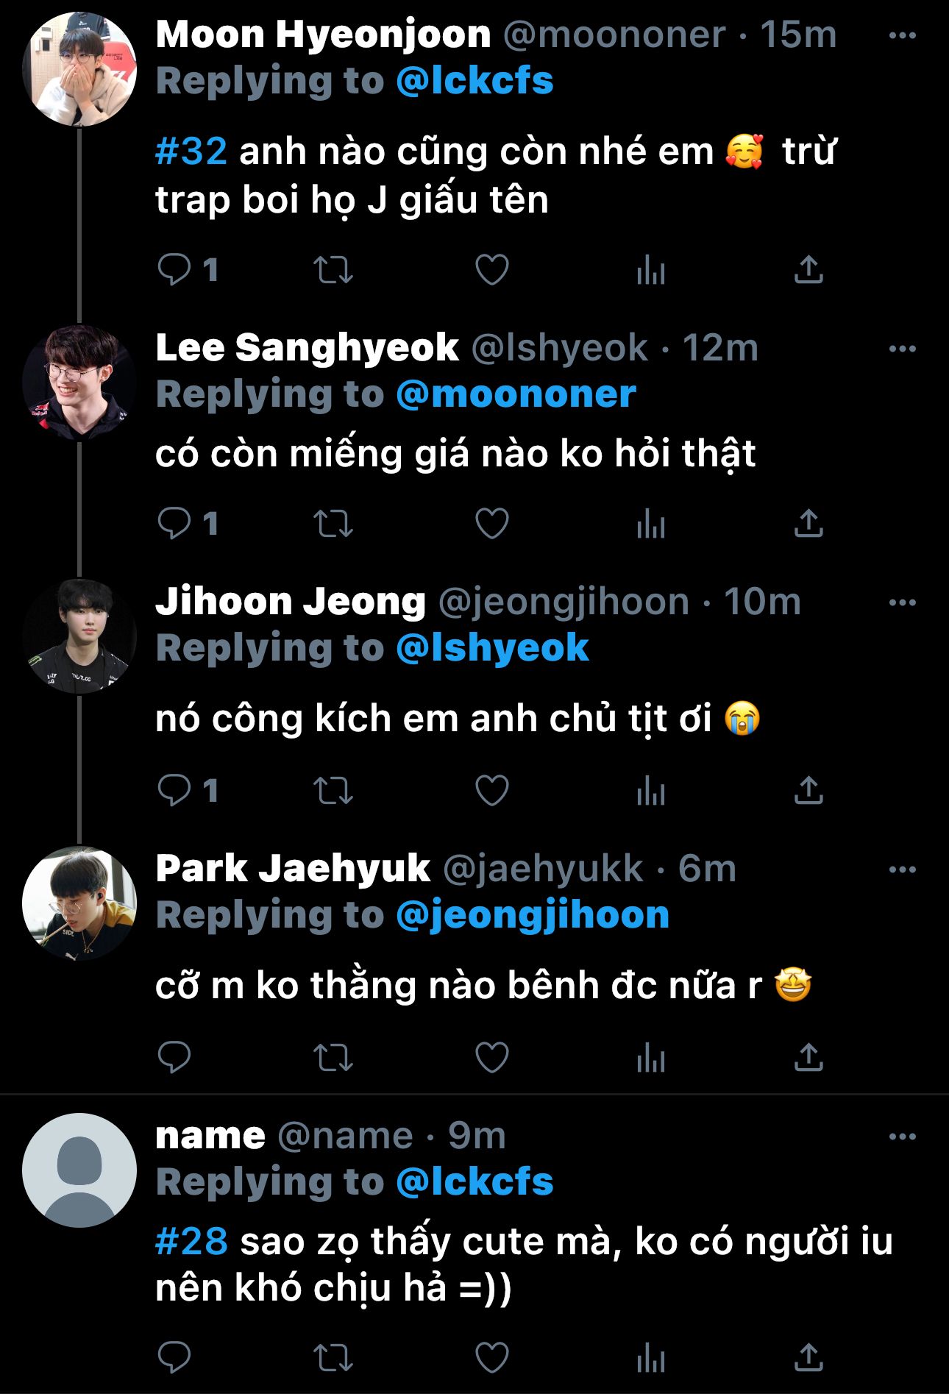
Task: Open the default avatar of user name
Action: point(79,1170)
